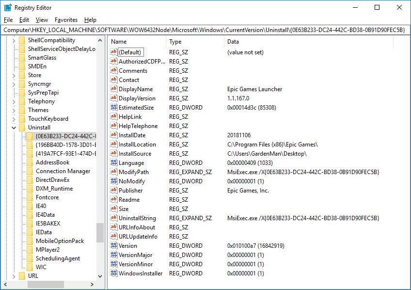Collapse the Uninstall key
The width and height of the screenshot is (411, 290).
[x=14, y=128]
